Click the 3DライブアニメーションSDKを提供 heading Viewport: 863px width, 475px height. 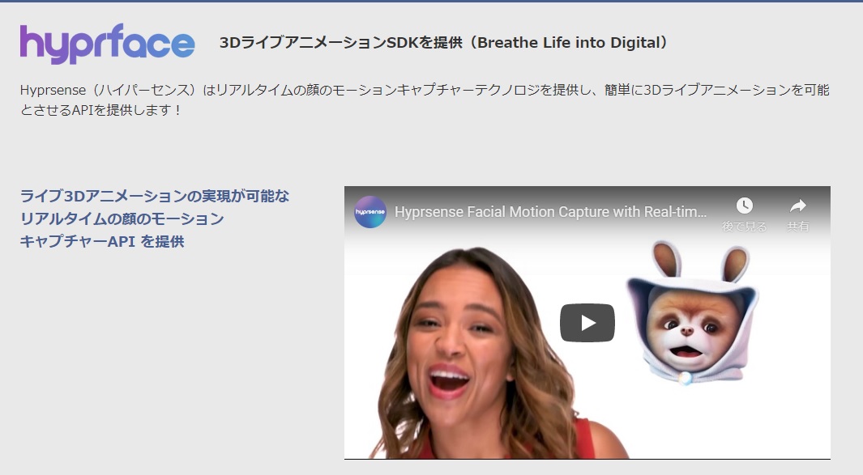[x=341, y=43]
